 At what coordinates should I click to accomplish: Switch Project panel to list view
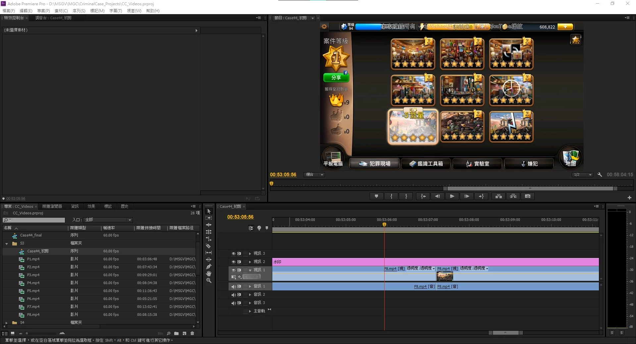click(5, 333)
